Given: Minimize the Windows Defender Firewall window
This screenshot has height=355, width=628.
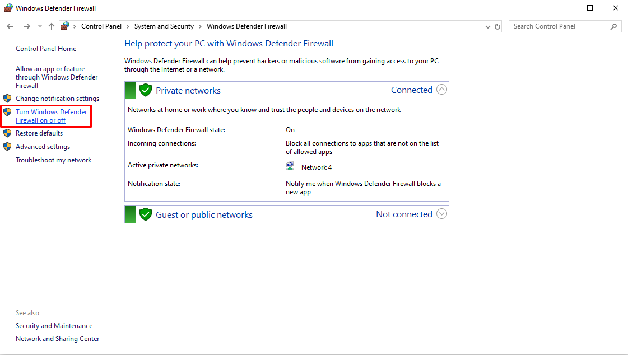Looking at the screenshot, I should (565, 8).
